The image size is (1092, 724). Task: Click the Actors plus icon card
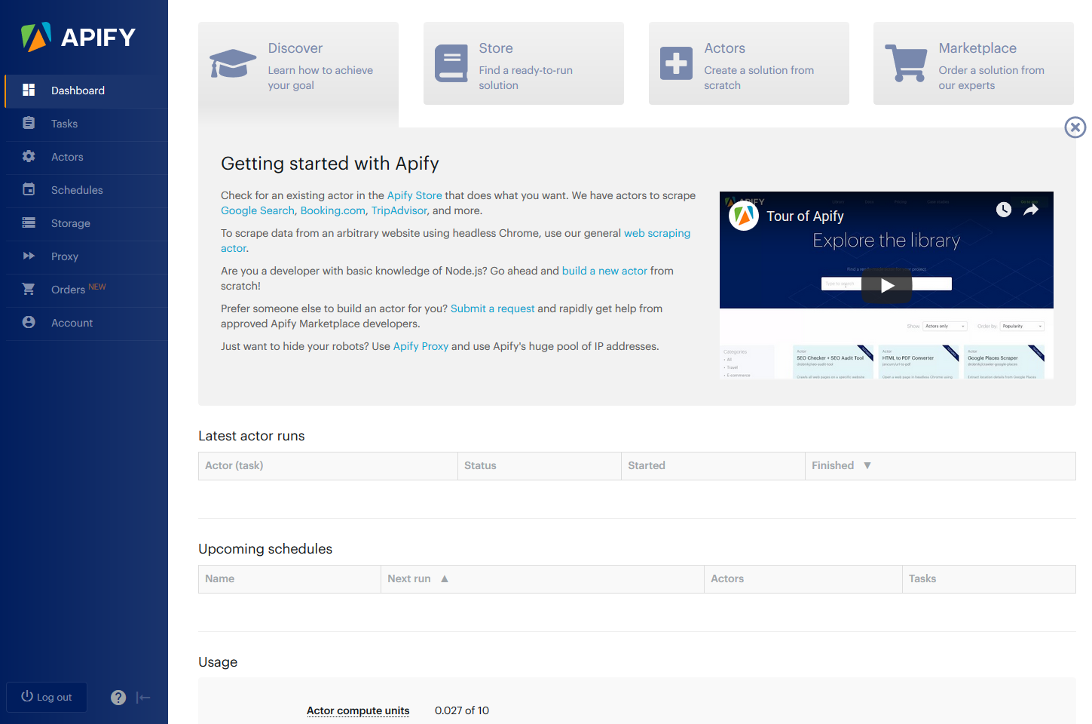[x=676, y=63]
